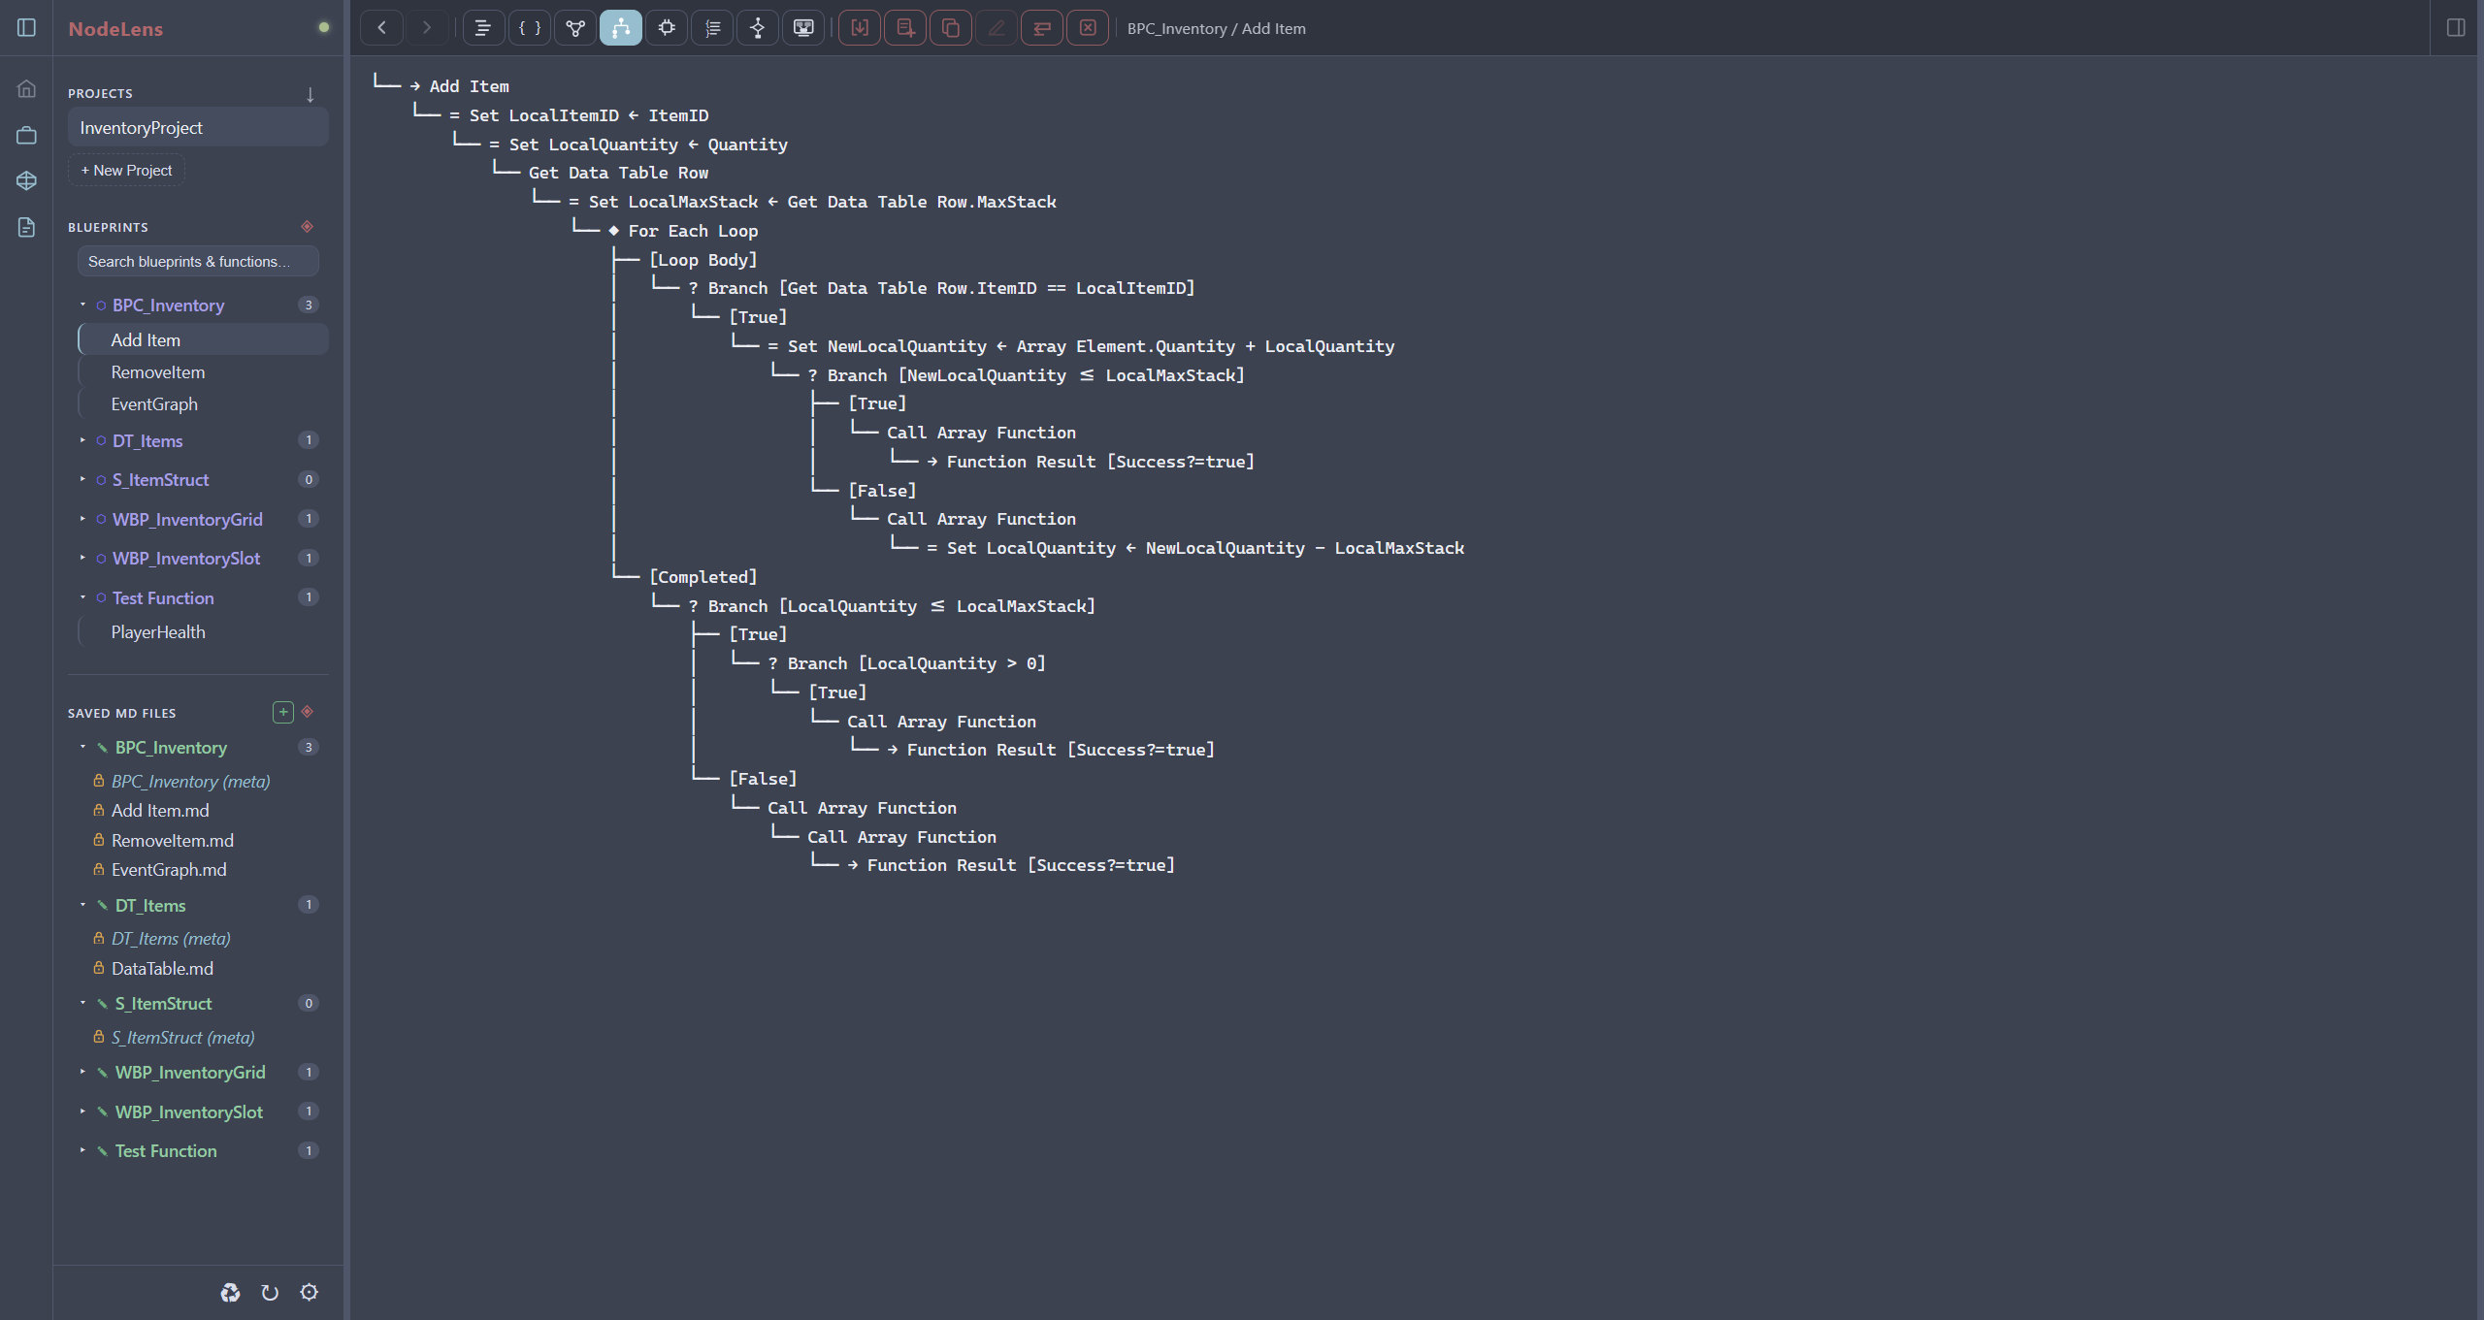
Task: Click the red X delete toolbar icon
Action: click(1088, 28)
